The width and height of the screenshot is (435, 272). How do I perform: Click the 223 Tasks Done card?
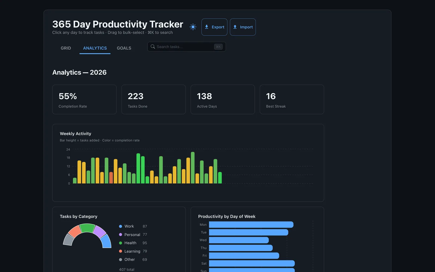point(154,99)
